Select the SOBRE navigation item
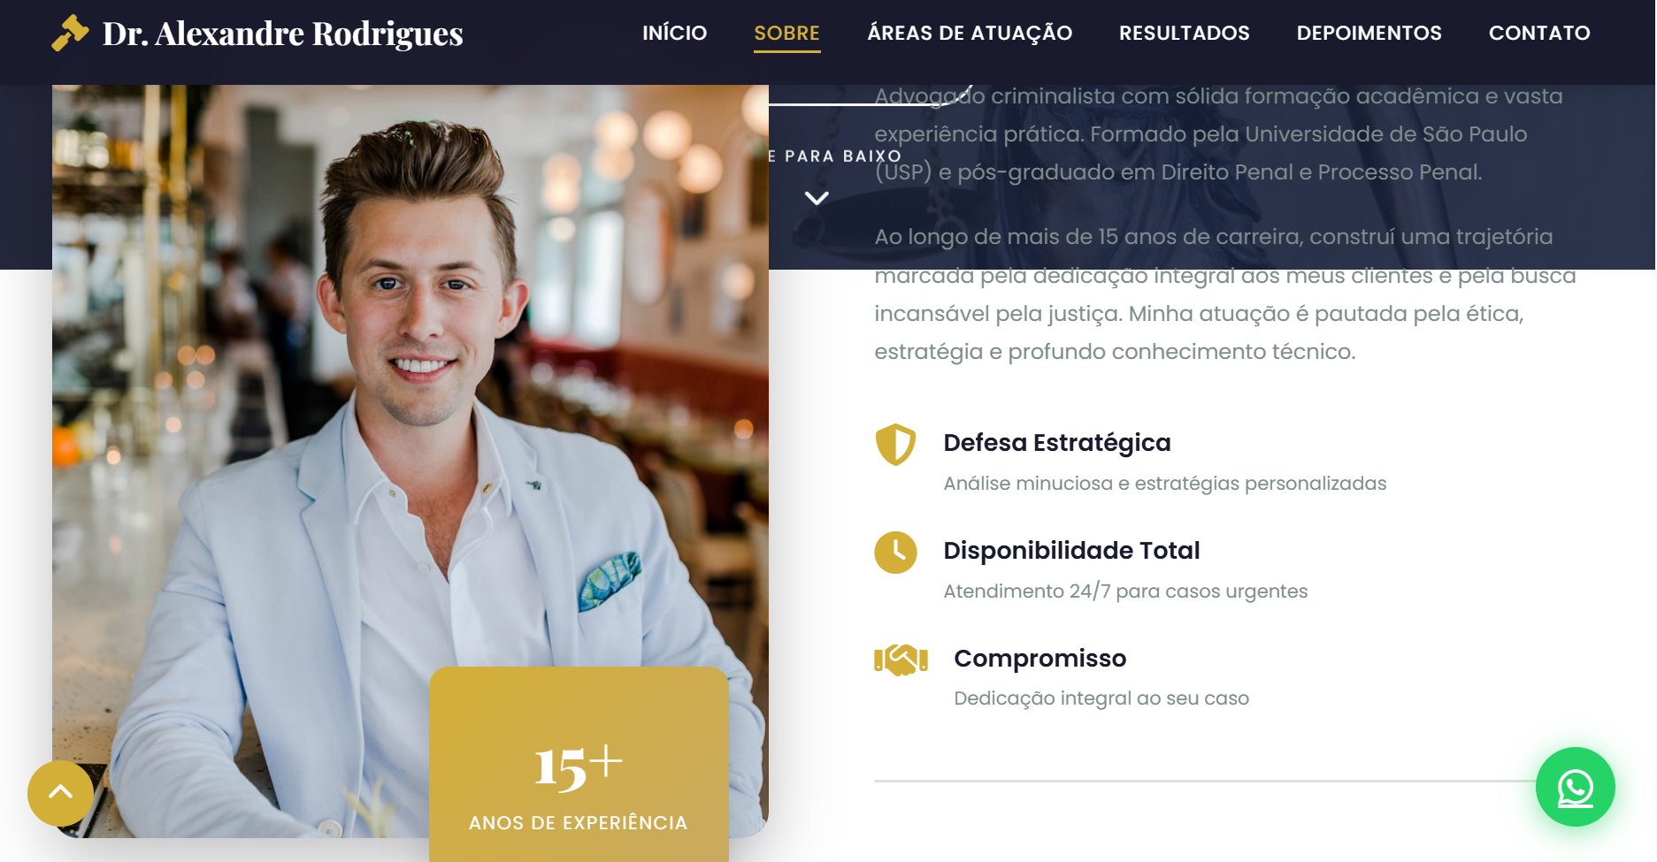This screenshot has height=862, width=1657. point(786,34)
